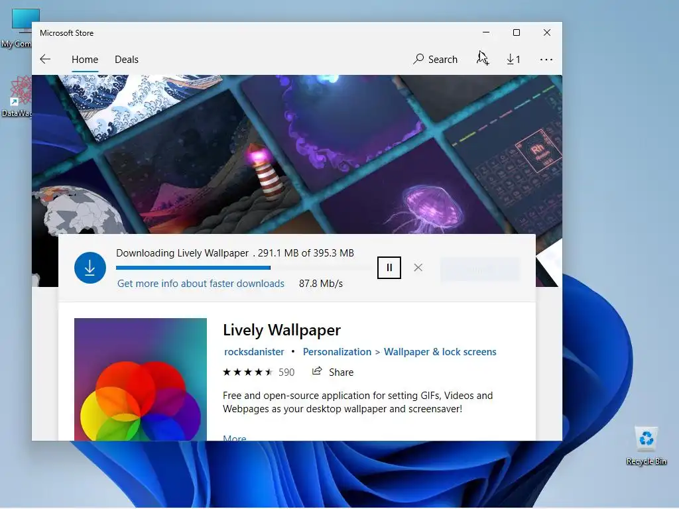Click the hero wallpaper collage banner

click(296, 154)
